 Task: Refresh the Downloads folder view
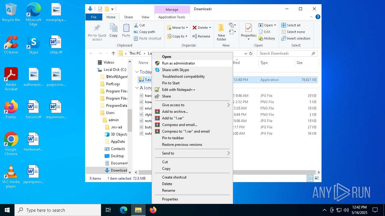(251, 53)
